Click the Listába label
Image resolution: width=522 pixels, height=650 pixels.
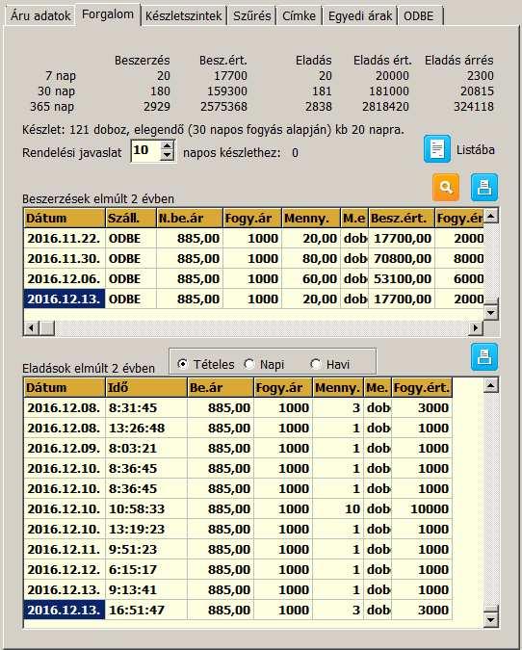[476, 149]
